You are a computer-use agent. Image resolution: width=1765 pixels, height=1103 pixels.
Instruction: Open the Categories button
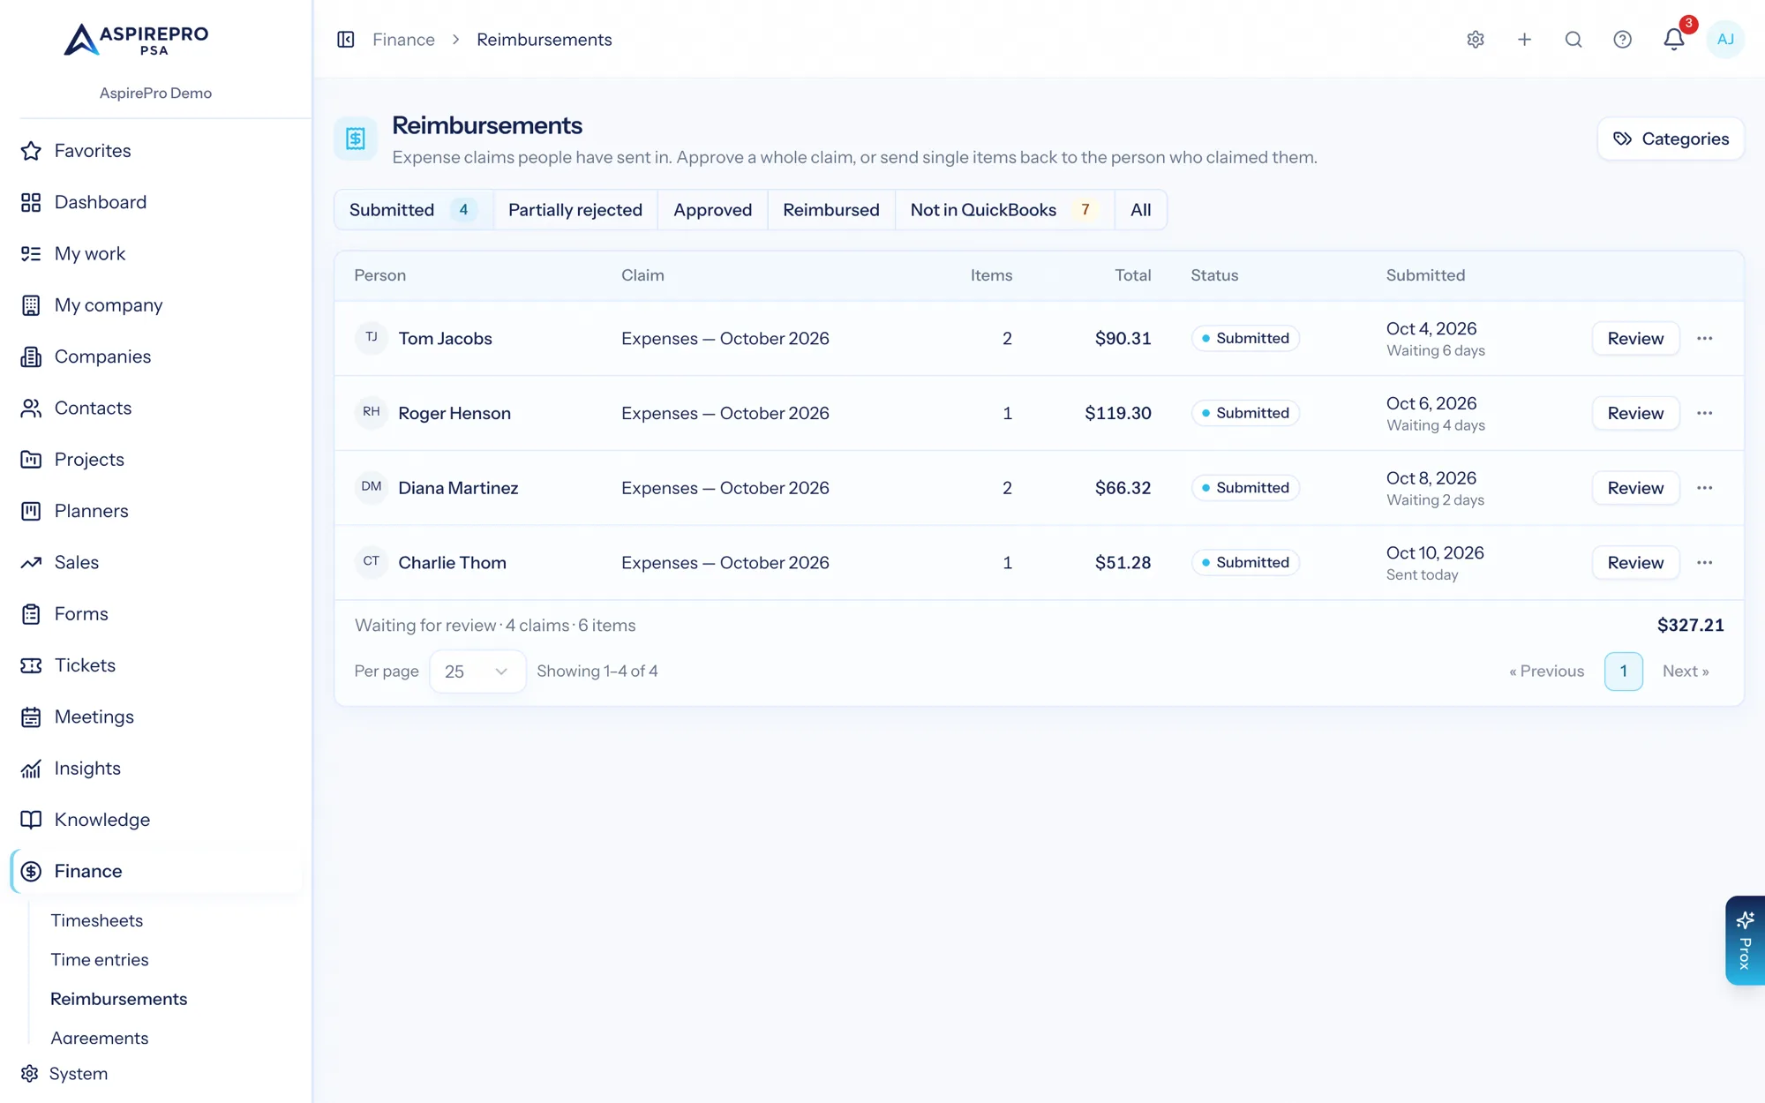tap(1671, 139)
